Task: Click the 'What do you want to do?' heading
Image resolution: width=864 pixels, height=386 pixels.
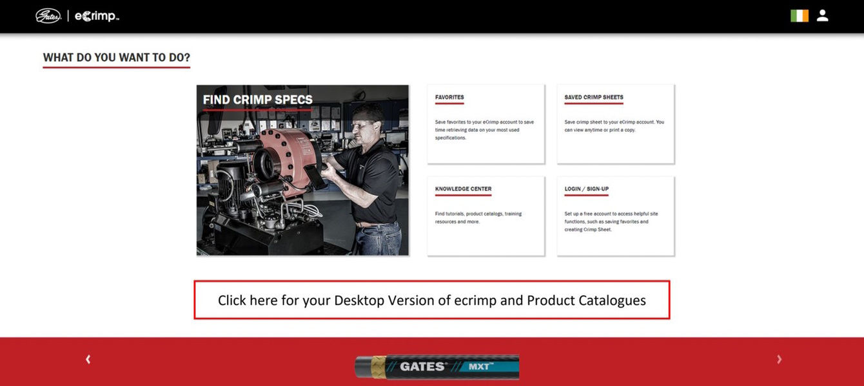Action: (x=117, y=57)
